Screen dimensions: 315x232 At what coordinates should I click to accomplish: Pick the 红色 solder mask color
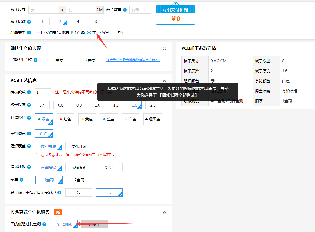click(65, 119)
